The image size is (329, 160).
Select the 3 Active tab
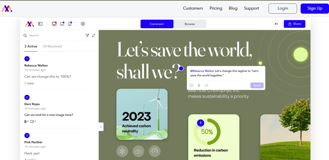tap(31, 46)
